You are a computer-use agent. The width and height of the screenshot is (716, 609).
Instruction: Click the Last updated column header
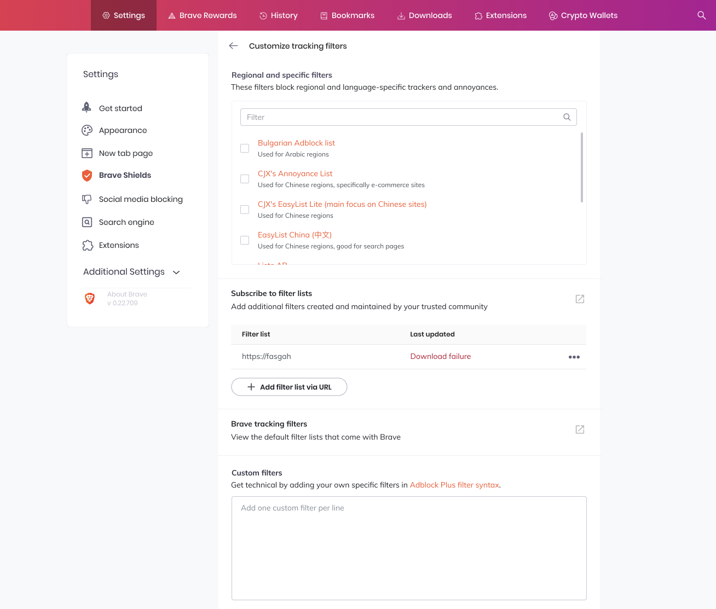(x=432, y=334)
